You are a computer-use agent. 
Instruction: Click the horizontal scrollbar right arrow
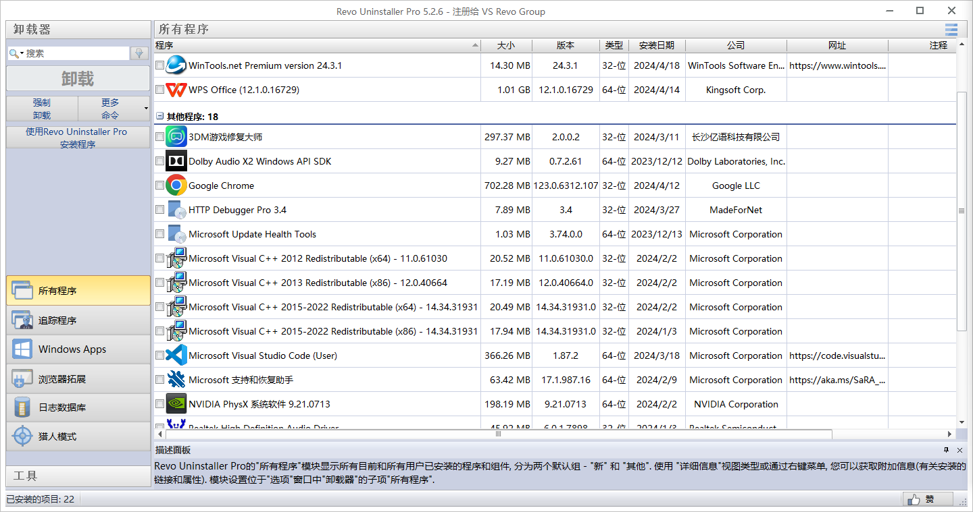(x=950, y=434)
